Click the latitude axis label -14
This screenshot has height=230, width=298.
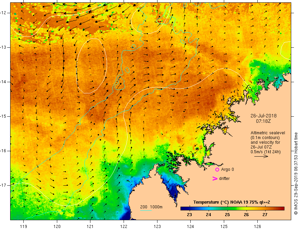pos(3,82)
